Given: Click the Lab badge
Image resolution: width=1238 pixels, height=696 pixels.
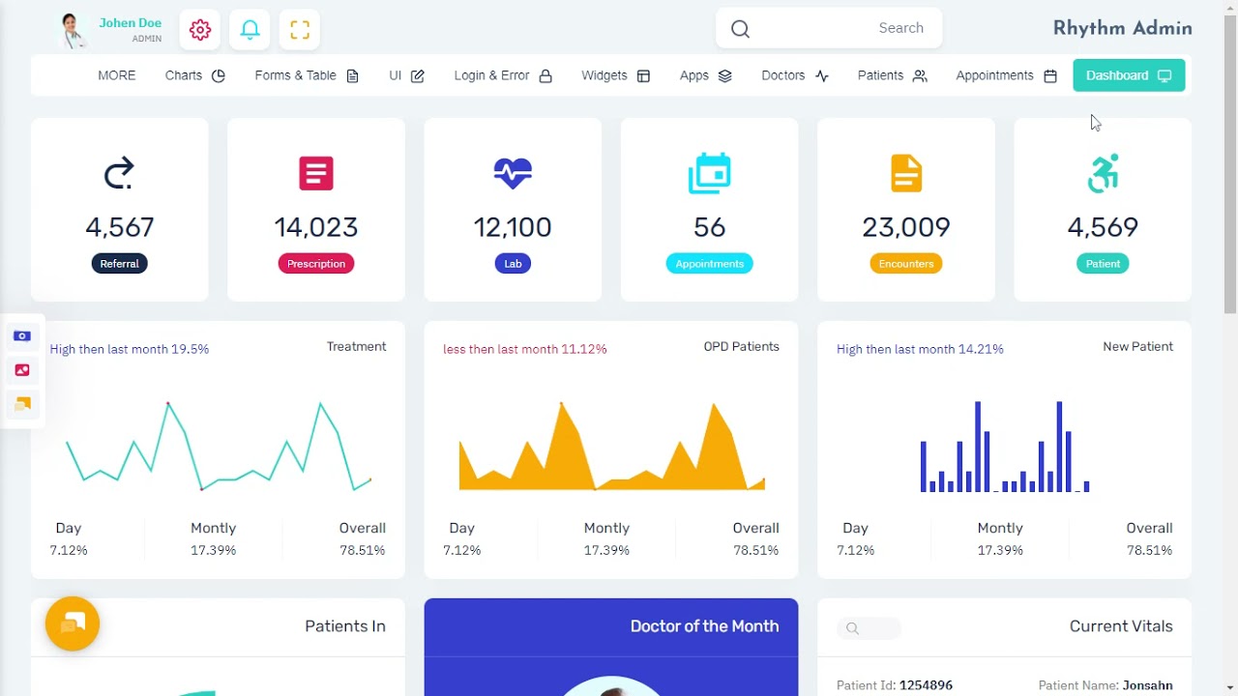Looking at the screenshot, I should coord(513,264).
